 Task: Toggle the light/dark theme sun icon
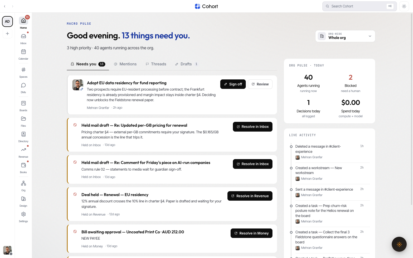pos(404,6)
